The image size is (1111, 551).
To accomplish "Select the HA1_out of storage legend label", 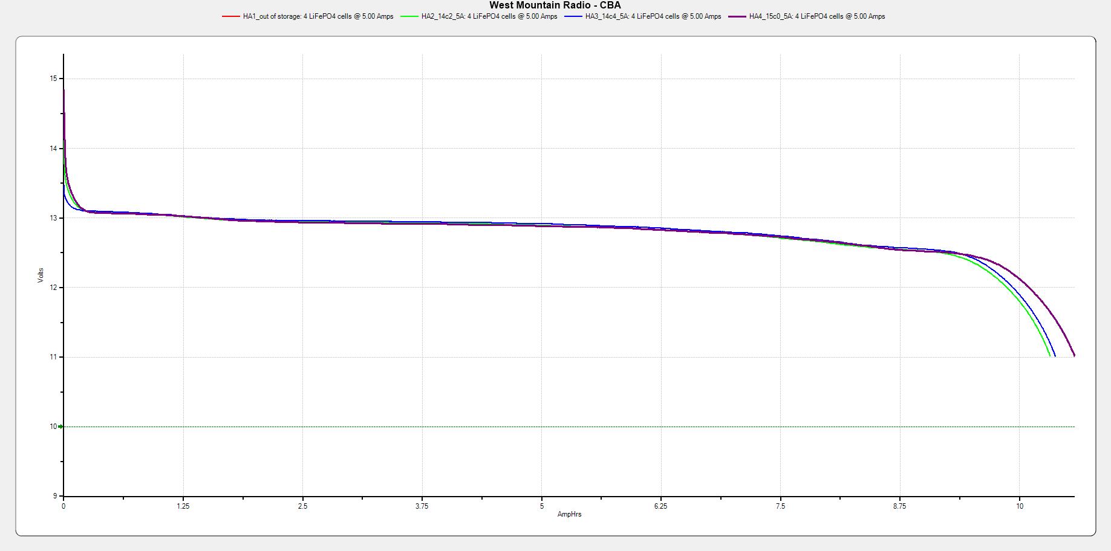I will (318, 17).
